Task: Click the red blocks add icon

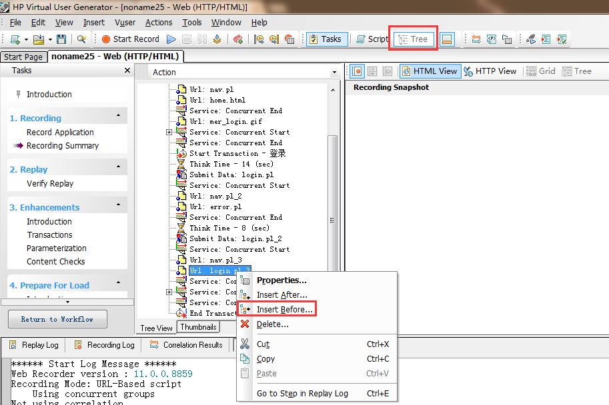Action: pos(238,39)
